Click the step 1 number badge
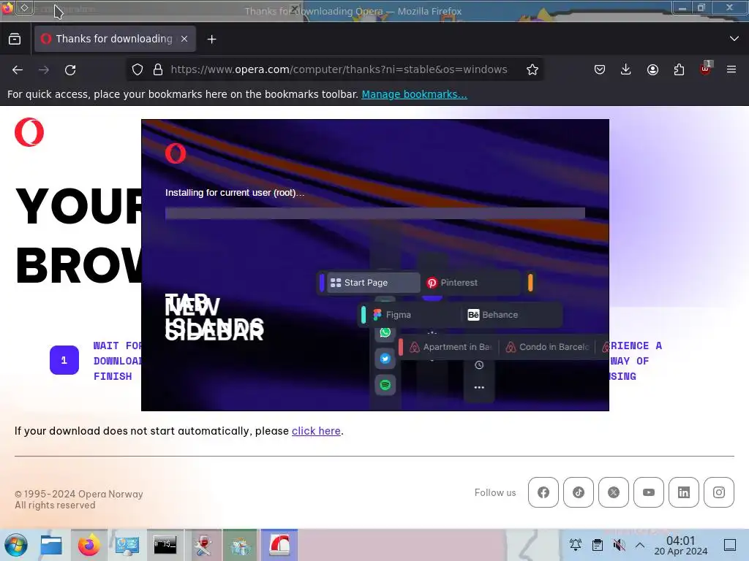This screenshot has width=749, height=561. (x=64, y=360)
